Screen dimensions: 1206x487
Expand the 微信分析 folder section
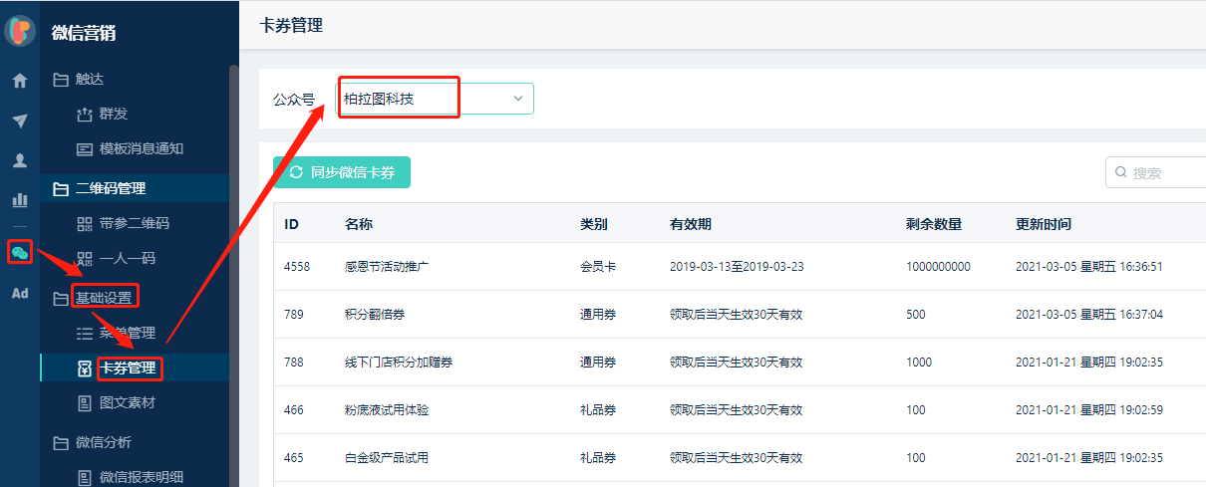pos(104,442)
